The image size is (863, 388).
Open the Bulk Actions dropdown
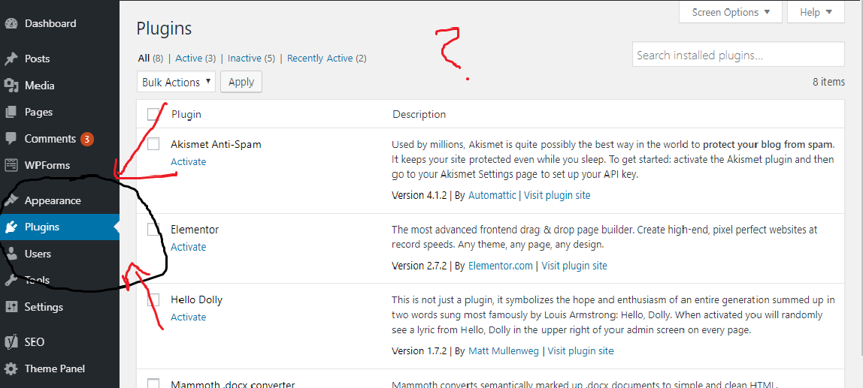pyautogui.click(x=176, y=82)
